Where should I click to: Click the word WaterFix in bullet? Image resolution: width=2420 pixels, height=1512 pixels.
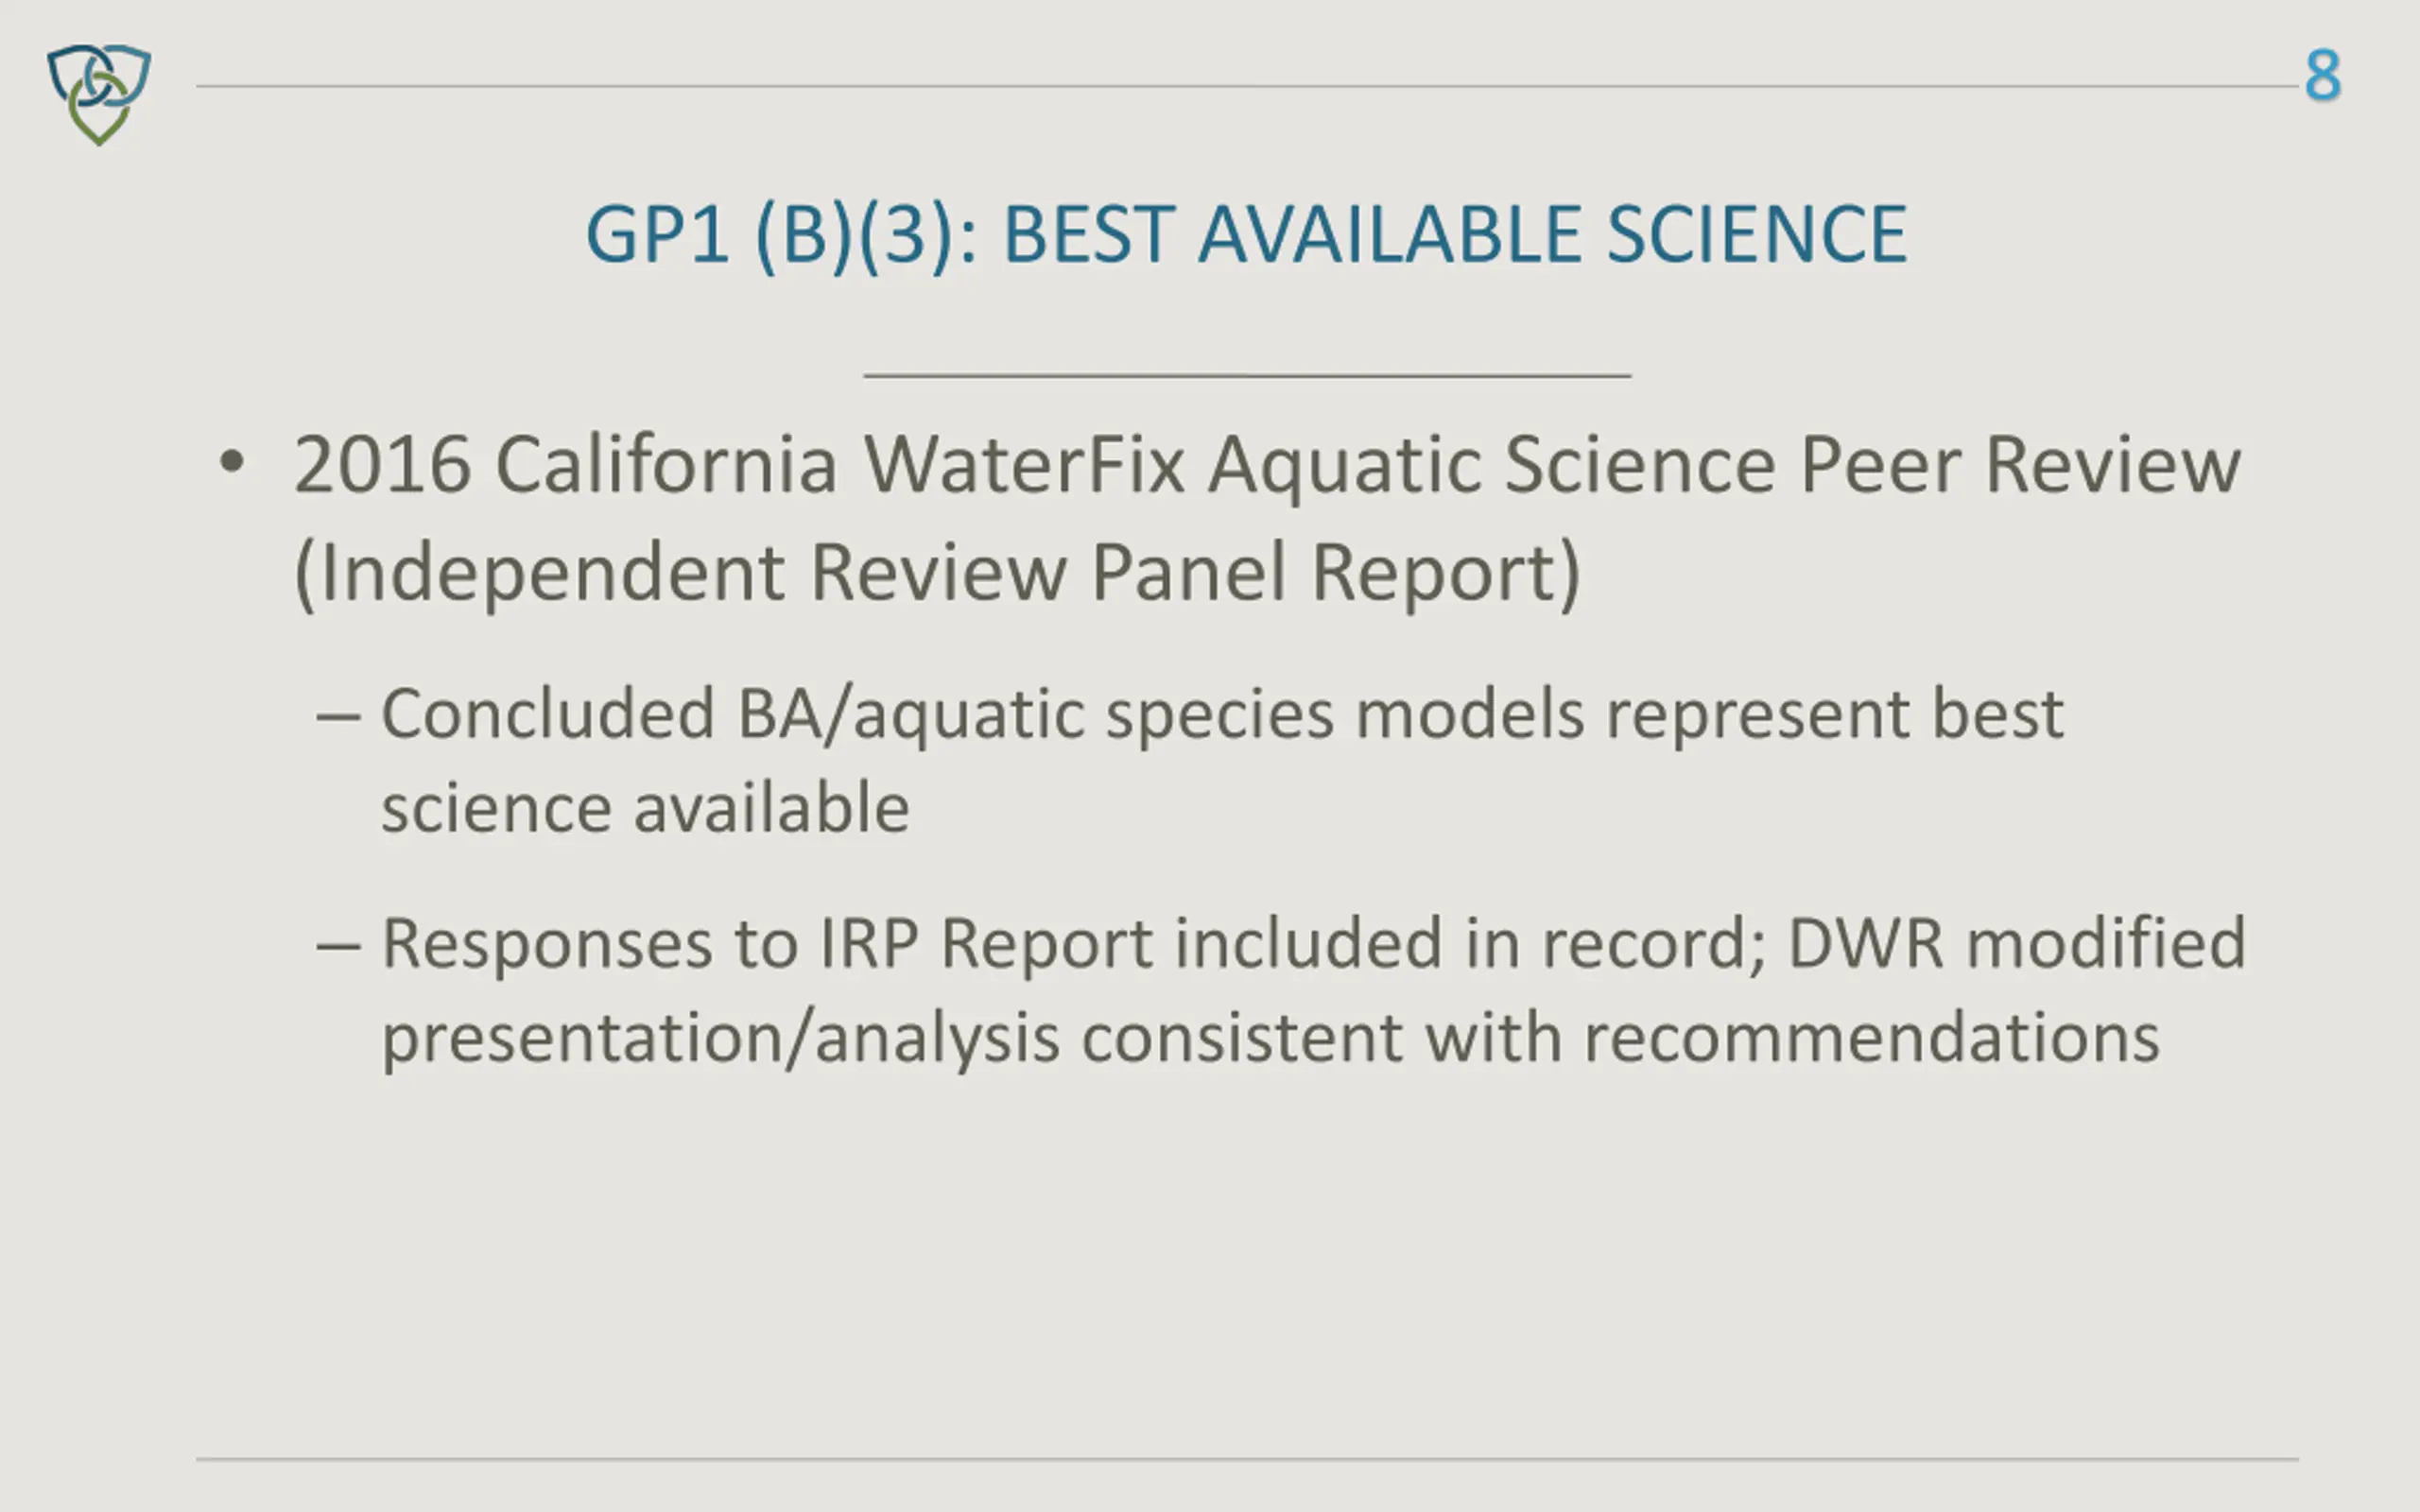[x=1024, y=466]
